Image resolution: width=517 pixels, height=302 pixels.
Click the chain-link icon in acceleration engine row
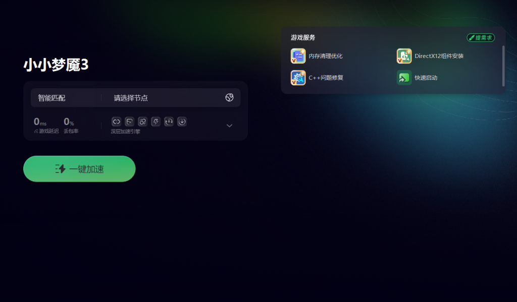click(117, 122)
